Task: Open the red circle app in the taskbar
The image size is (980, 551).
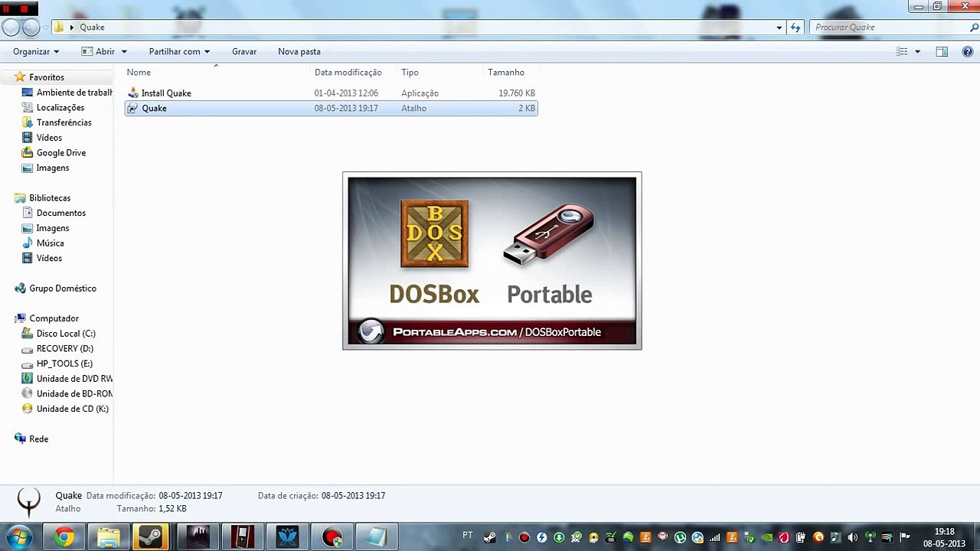Action: click(332, 538)
